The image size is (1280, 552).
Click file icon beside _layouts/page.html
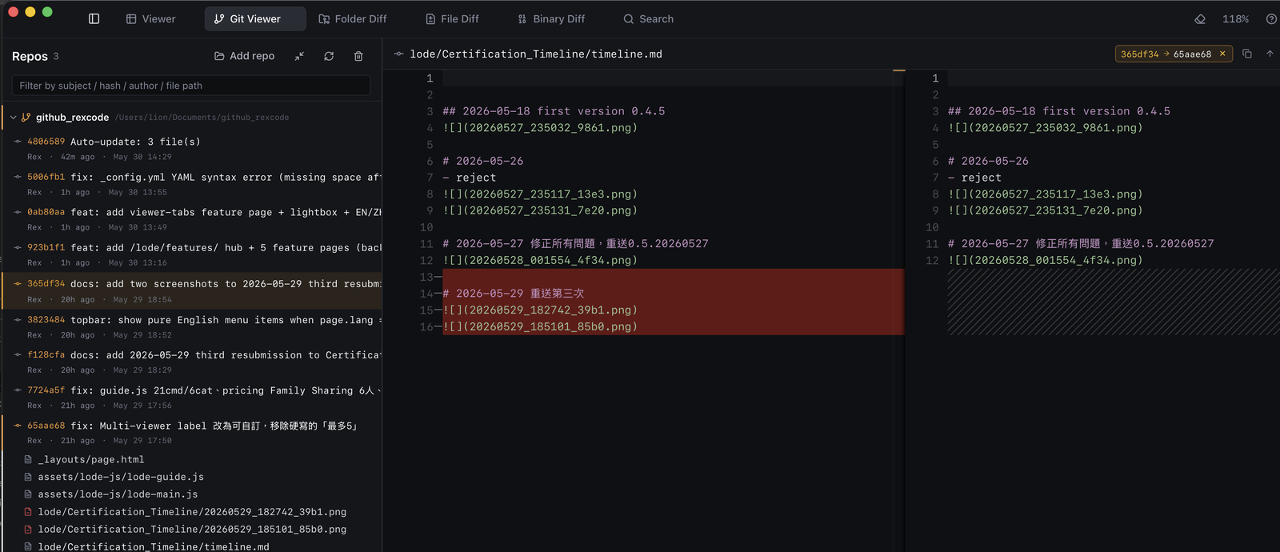(28, 460)
